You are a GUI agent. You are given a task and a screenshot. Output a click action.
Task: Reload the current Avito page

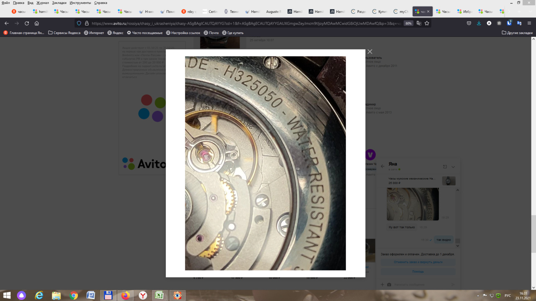[x=27, y=23]
